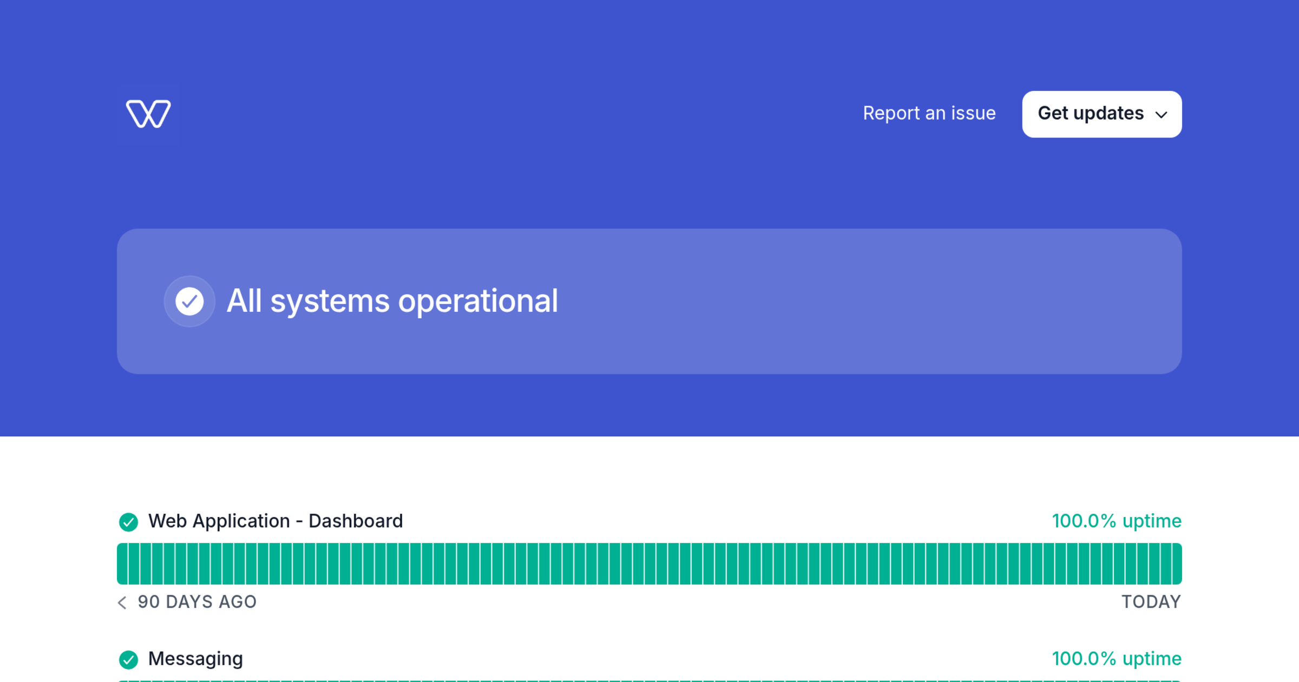Screen dimensions: 1299x682
Task: Open the Report an issue link
Action: click(929, 113)
